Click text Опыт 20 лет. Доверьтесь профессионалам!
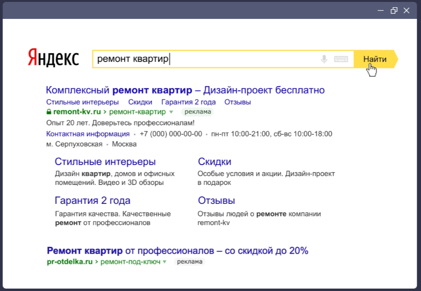Image resolution: width=421 pixels, height=291 pixels. click(x=120, y=123)
